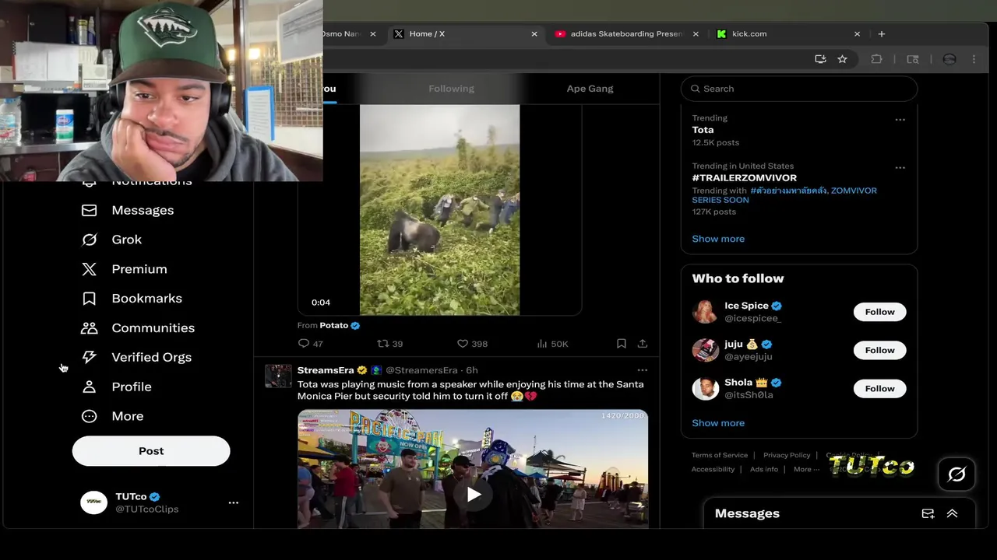The image size is (997, 560).
Task: Like the gorilla video post (398 likes)
Action: 462,343
